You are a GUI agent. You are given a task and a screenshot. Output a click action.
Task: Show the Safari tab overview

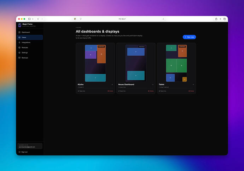225,19
